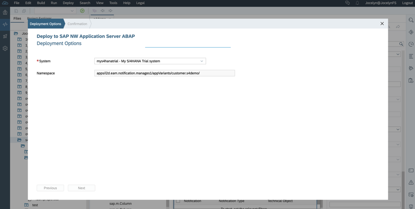Select the Confirmation wizard step
Image resolution: width=415 pixels, height=209 pixels.
[x=77, y=24]
